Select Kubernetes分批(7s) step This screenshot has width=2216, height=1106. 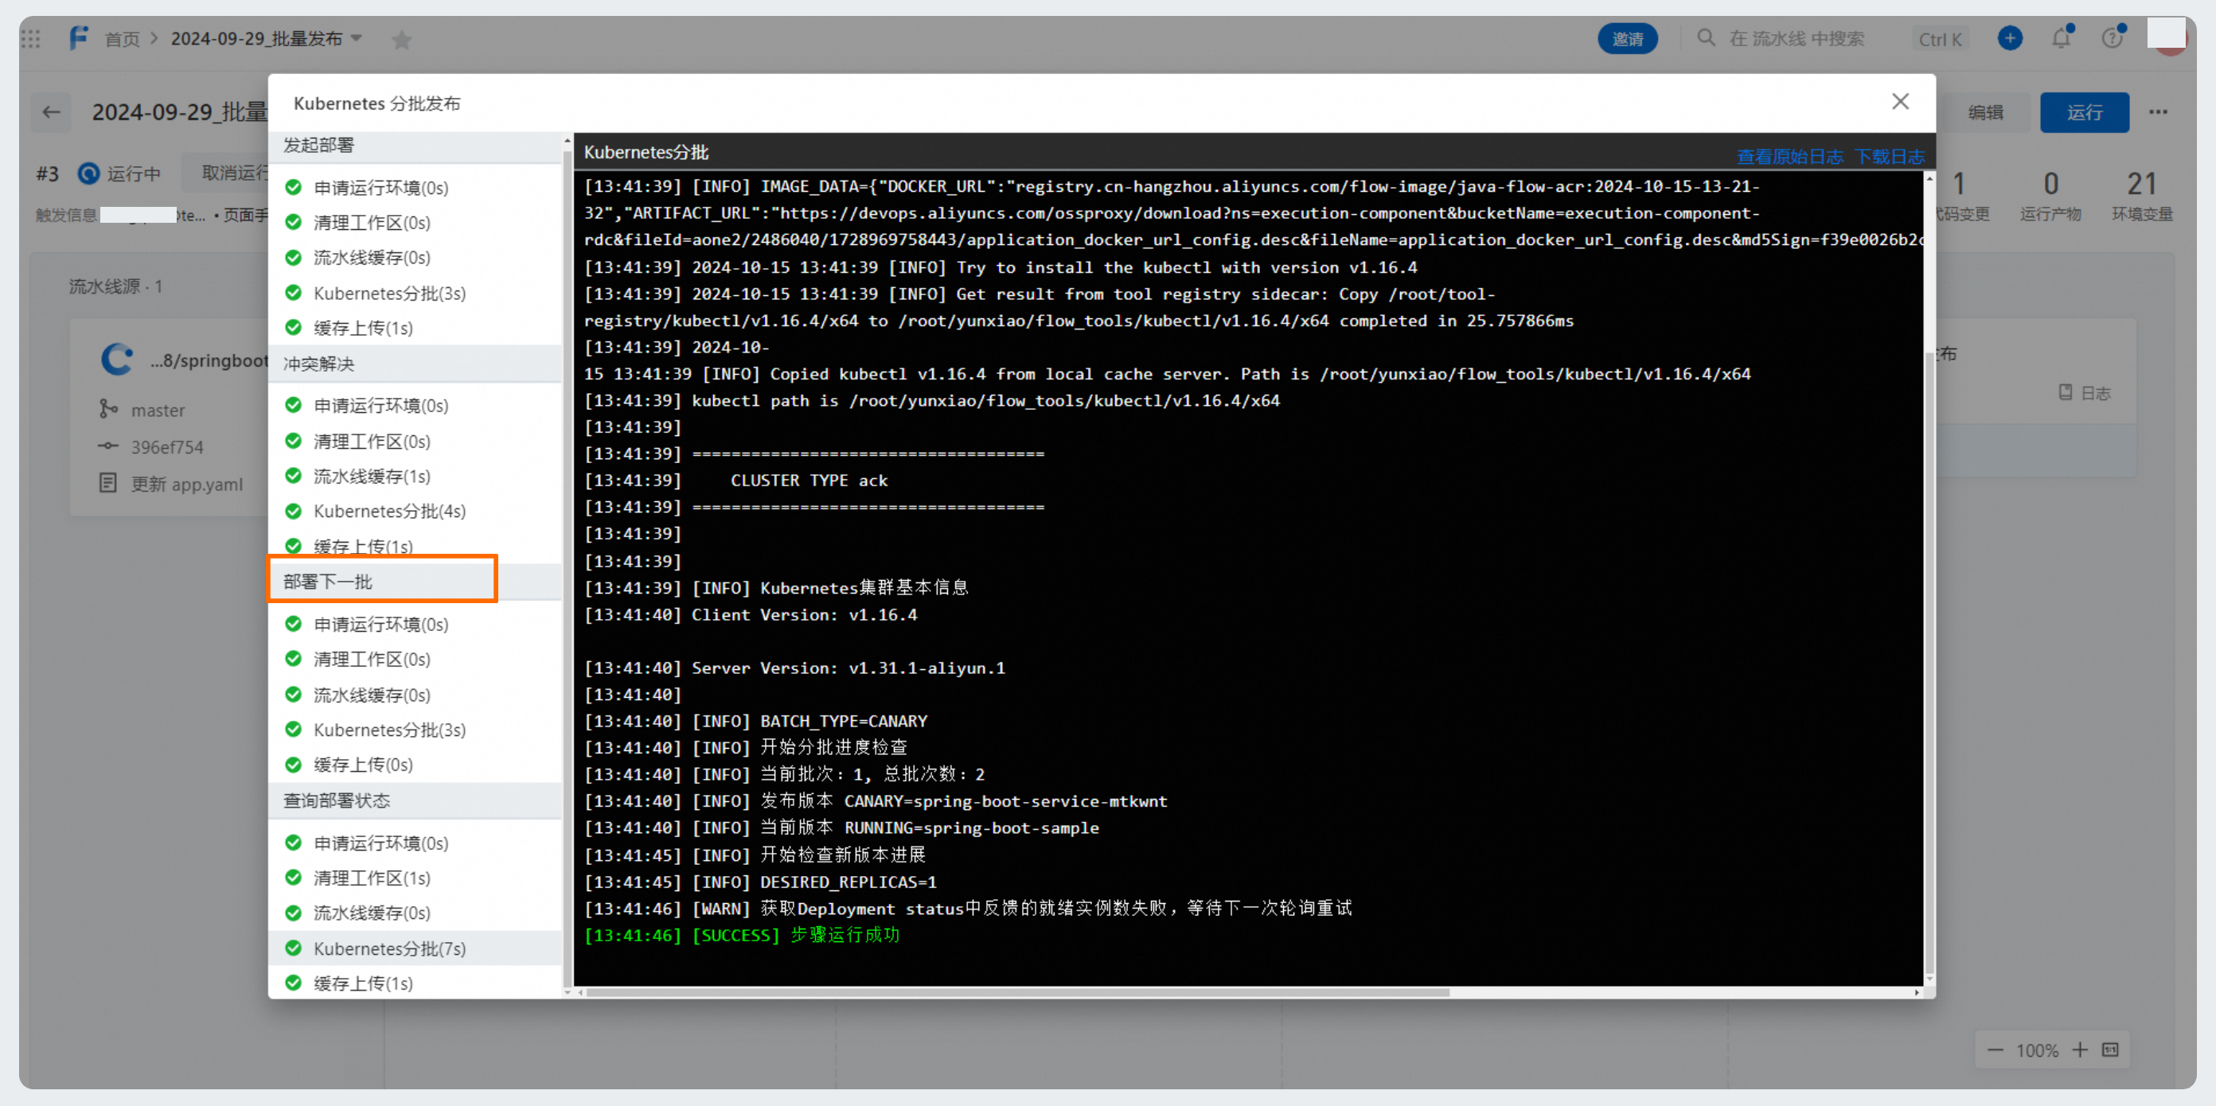pos(416,948)
